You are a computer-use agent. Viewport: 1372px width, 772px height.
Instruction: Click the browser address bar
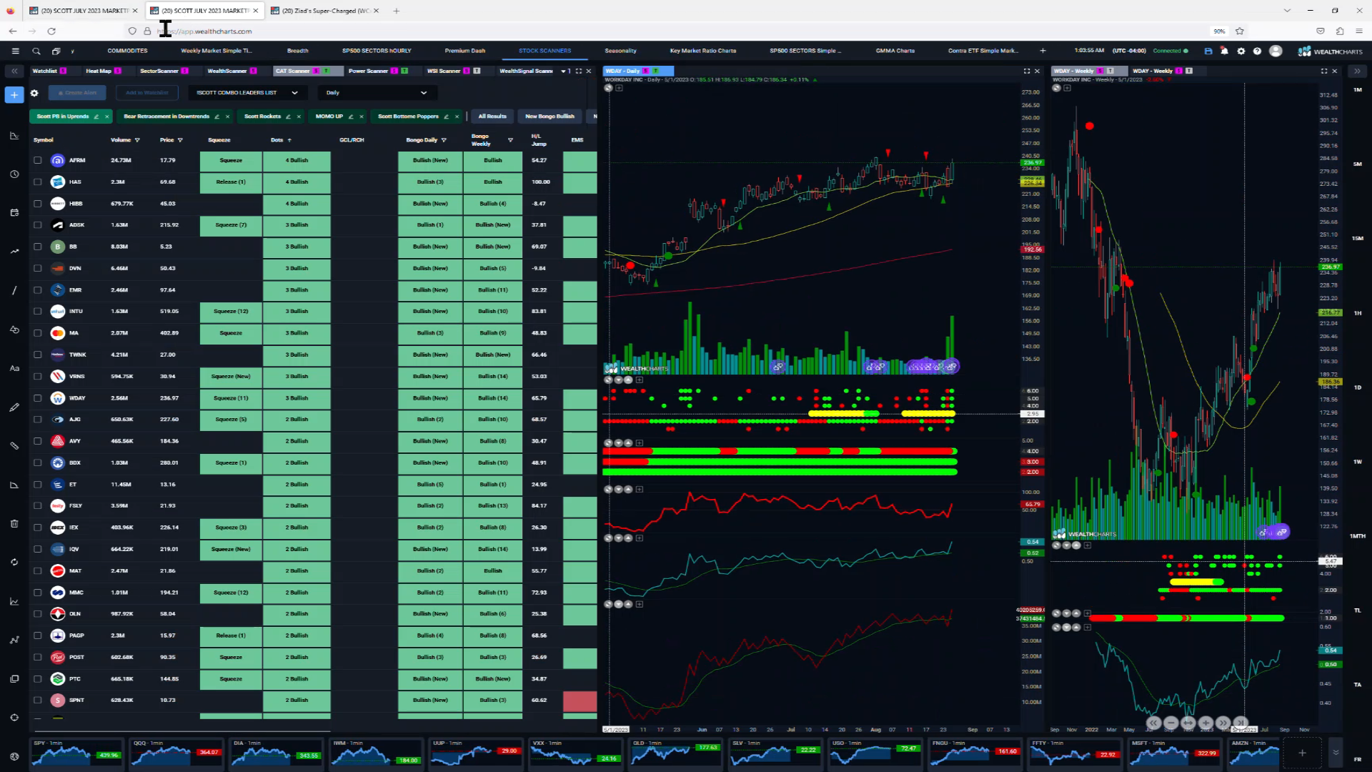point(672,31)
